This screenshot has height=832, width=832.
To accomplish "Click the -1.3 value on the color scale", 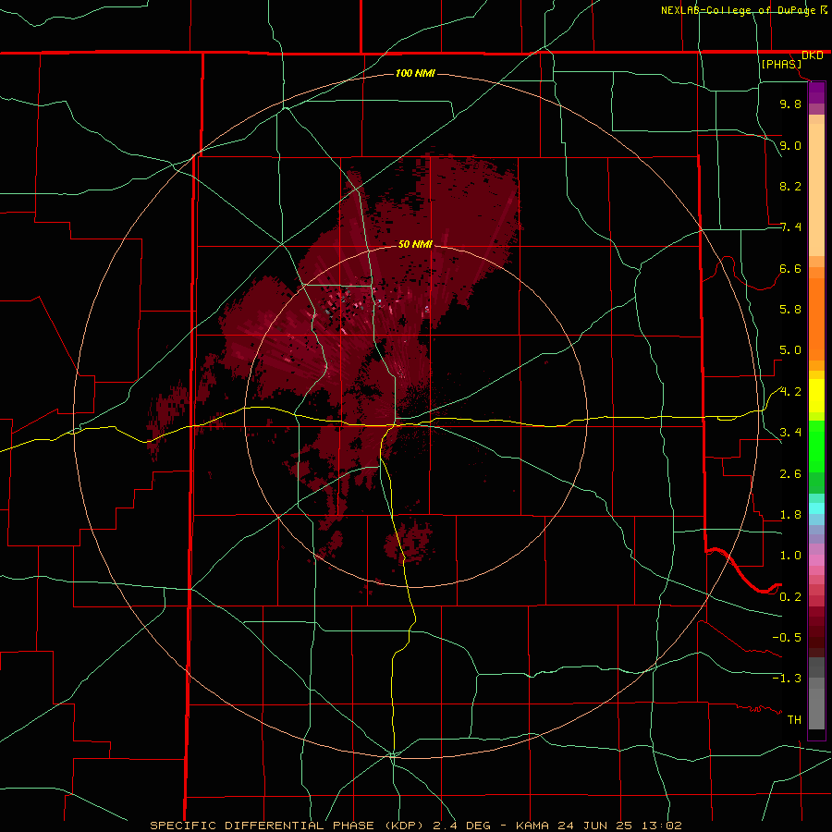I will tap(787, 679).
